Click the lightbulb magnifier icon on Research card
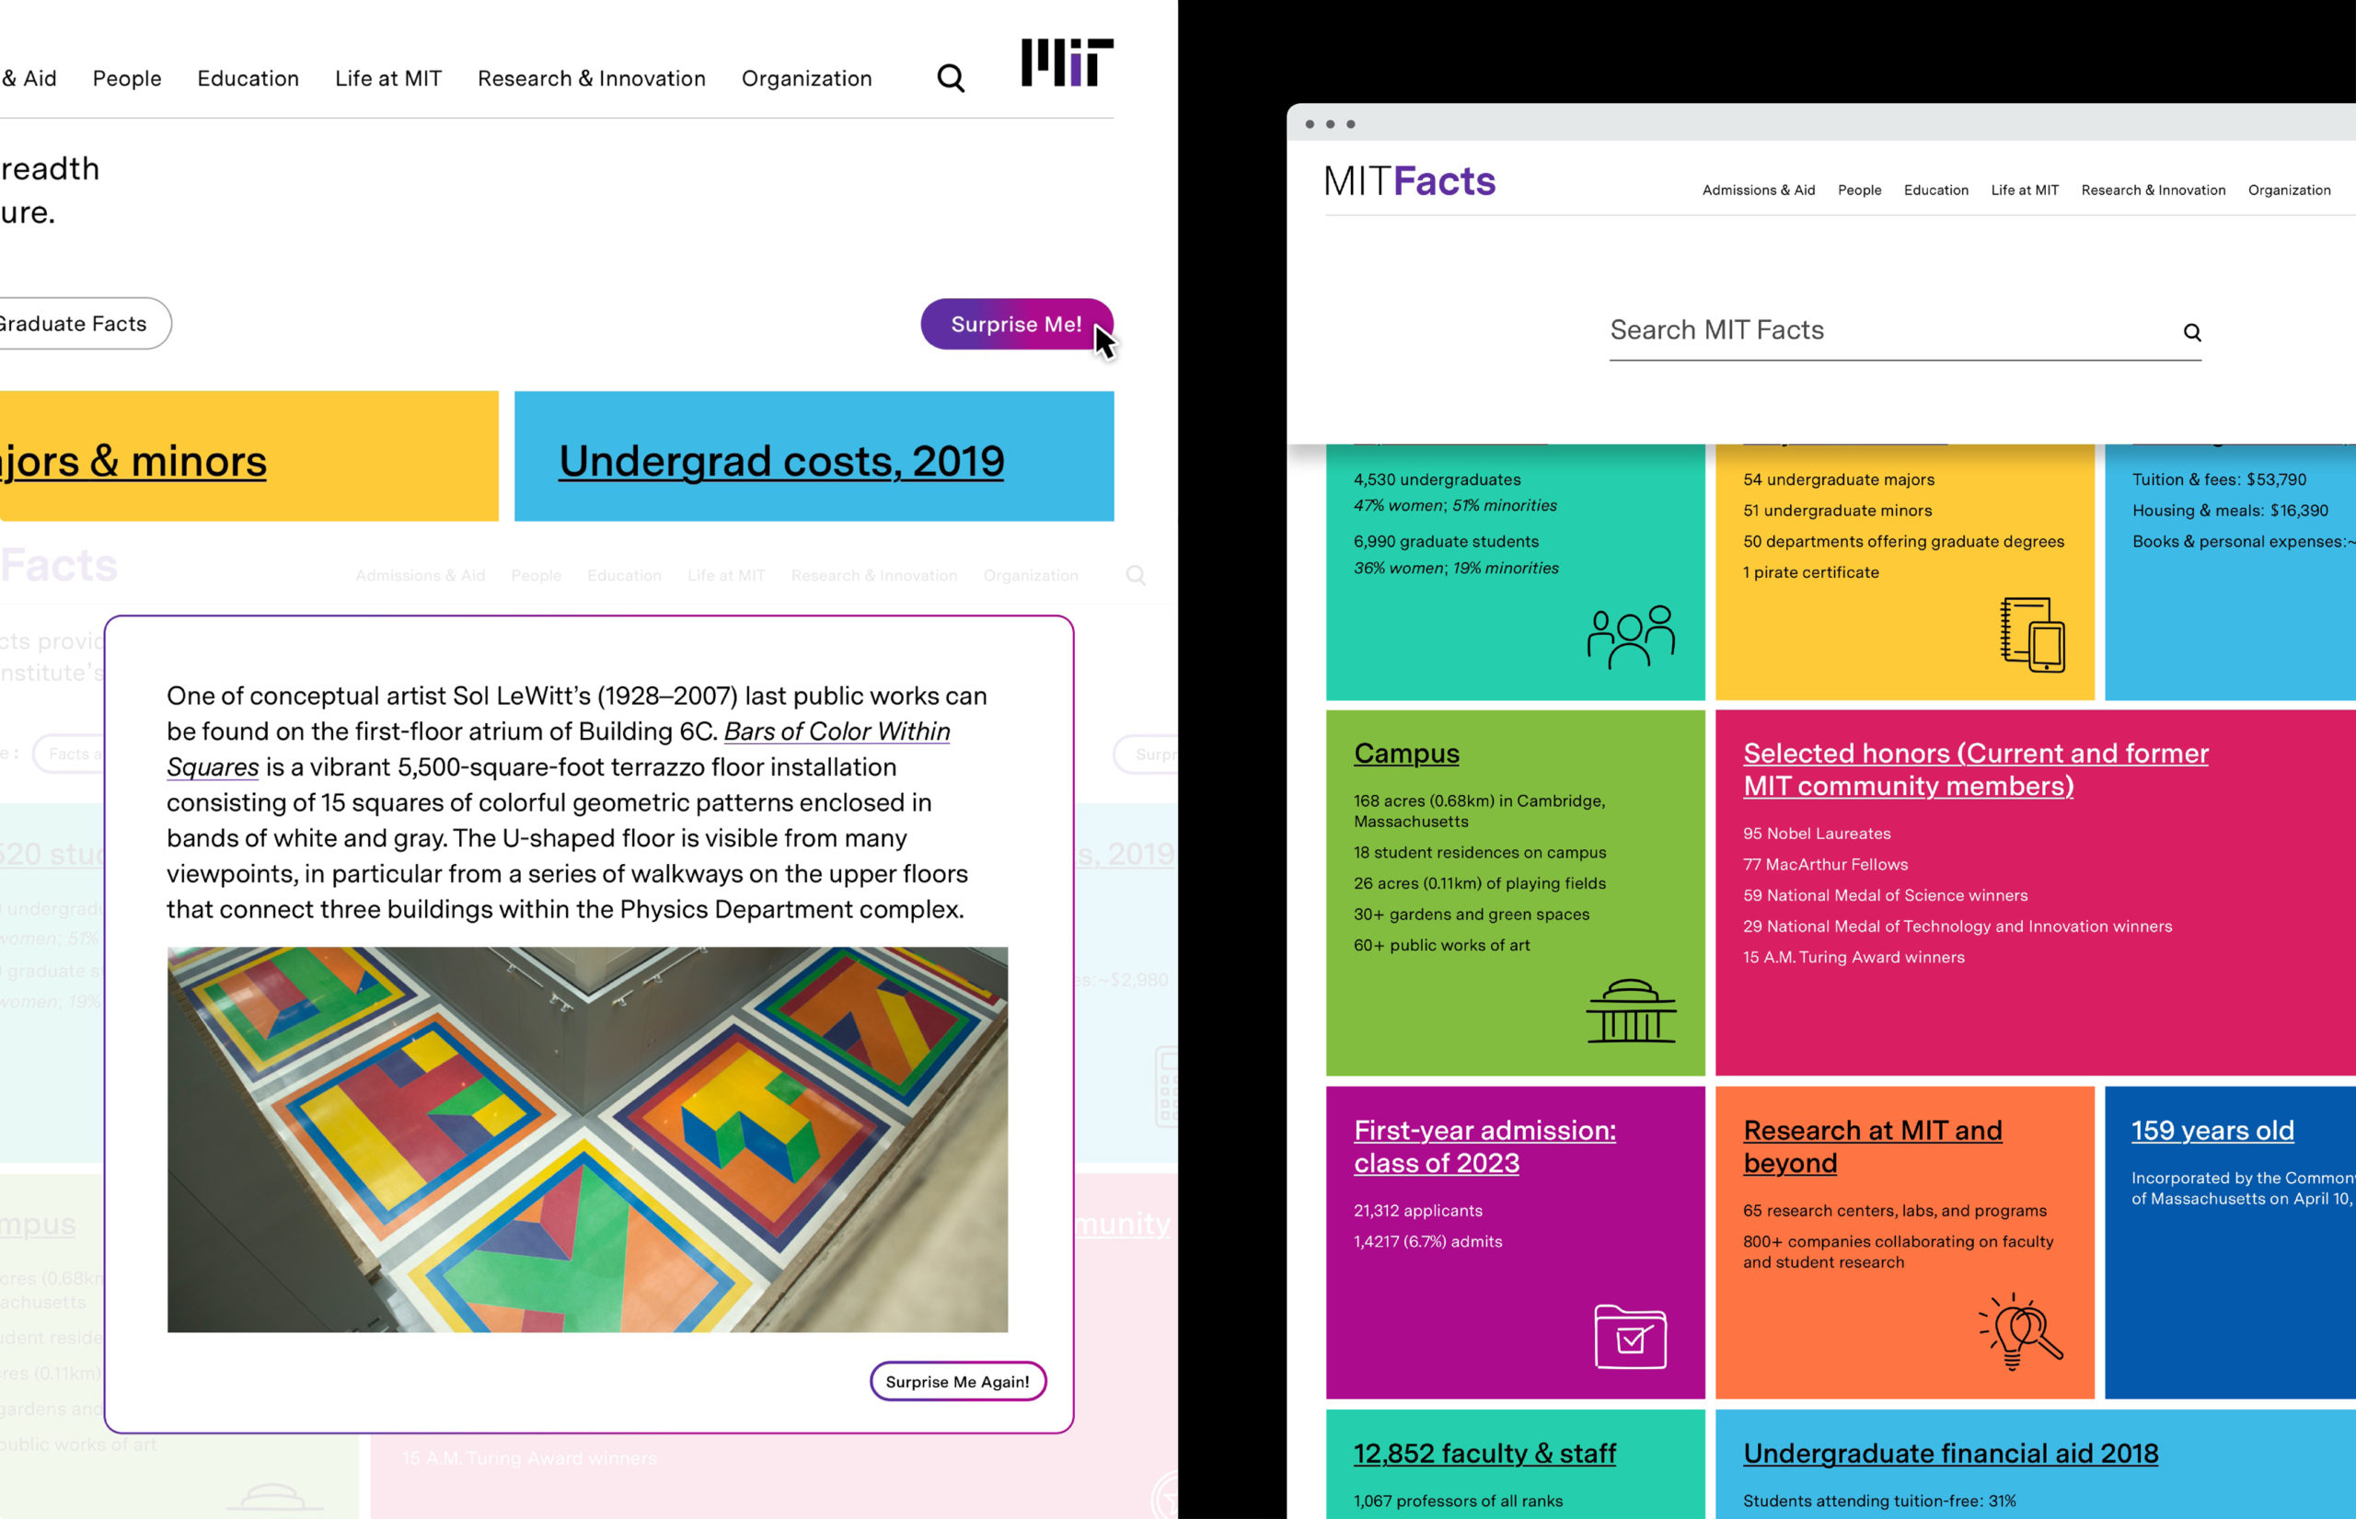 pyautogui.click(x=2019, y=1330)
